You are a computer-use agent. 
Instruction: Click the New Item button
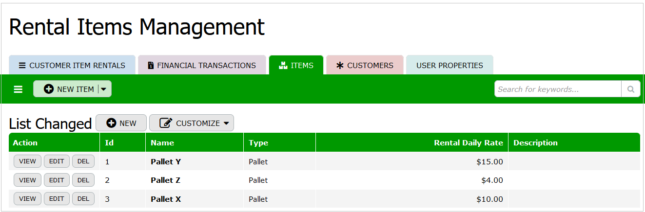pyautogui.click(x=68, y=89)
